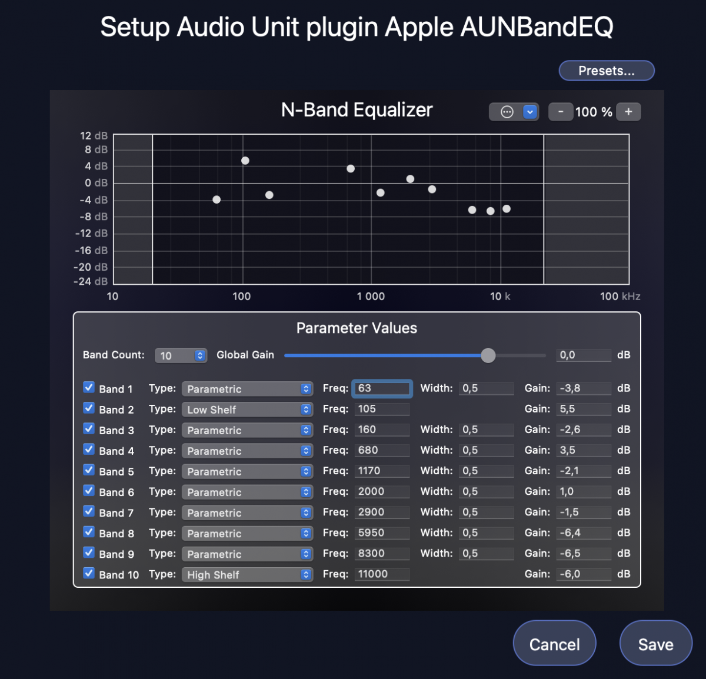Click the Band 4 Gain field showing 3,5
The height and width of the screenshot is (679, 706).
tap(584, 450)
